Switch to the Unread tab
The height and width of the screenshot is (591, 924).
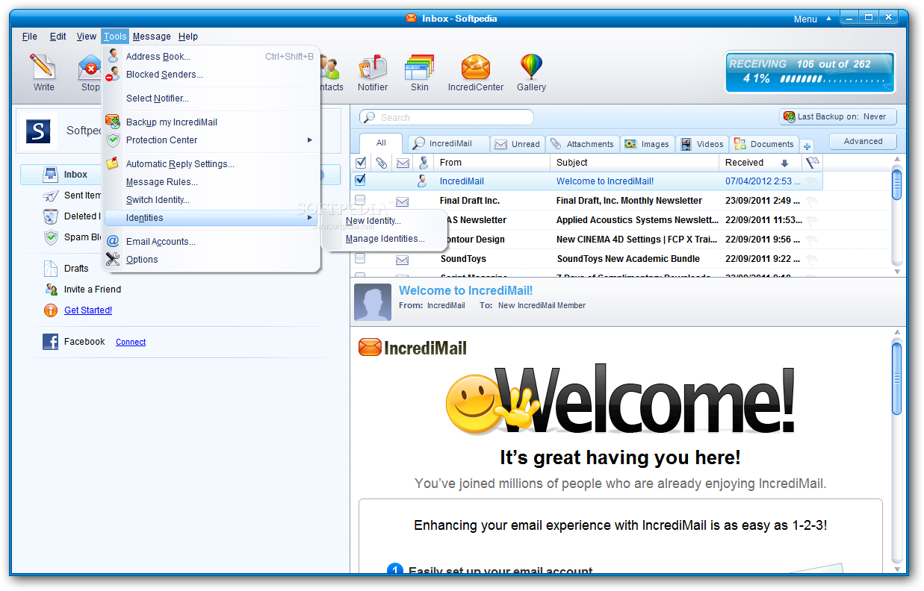click(518, 144)
